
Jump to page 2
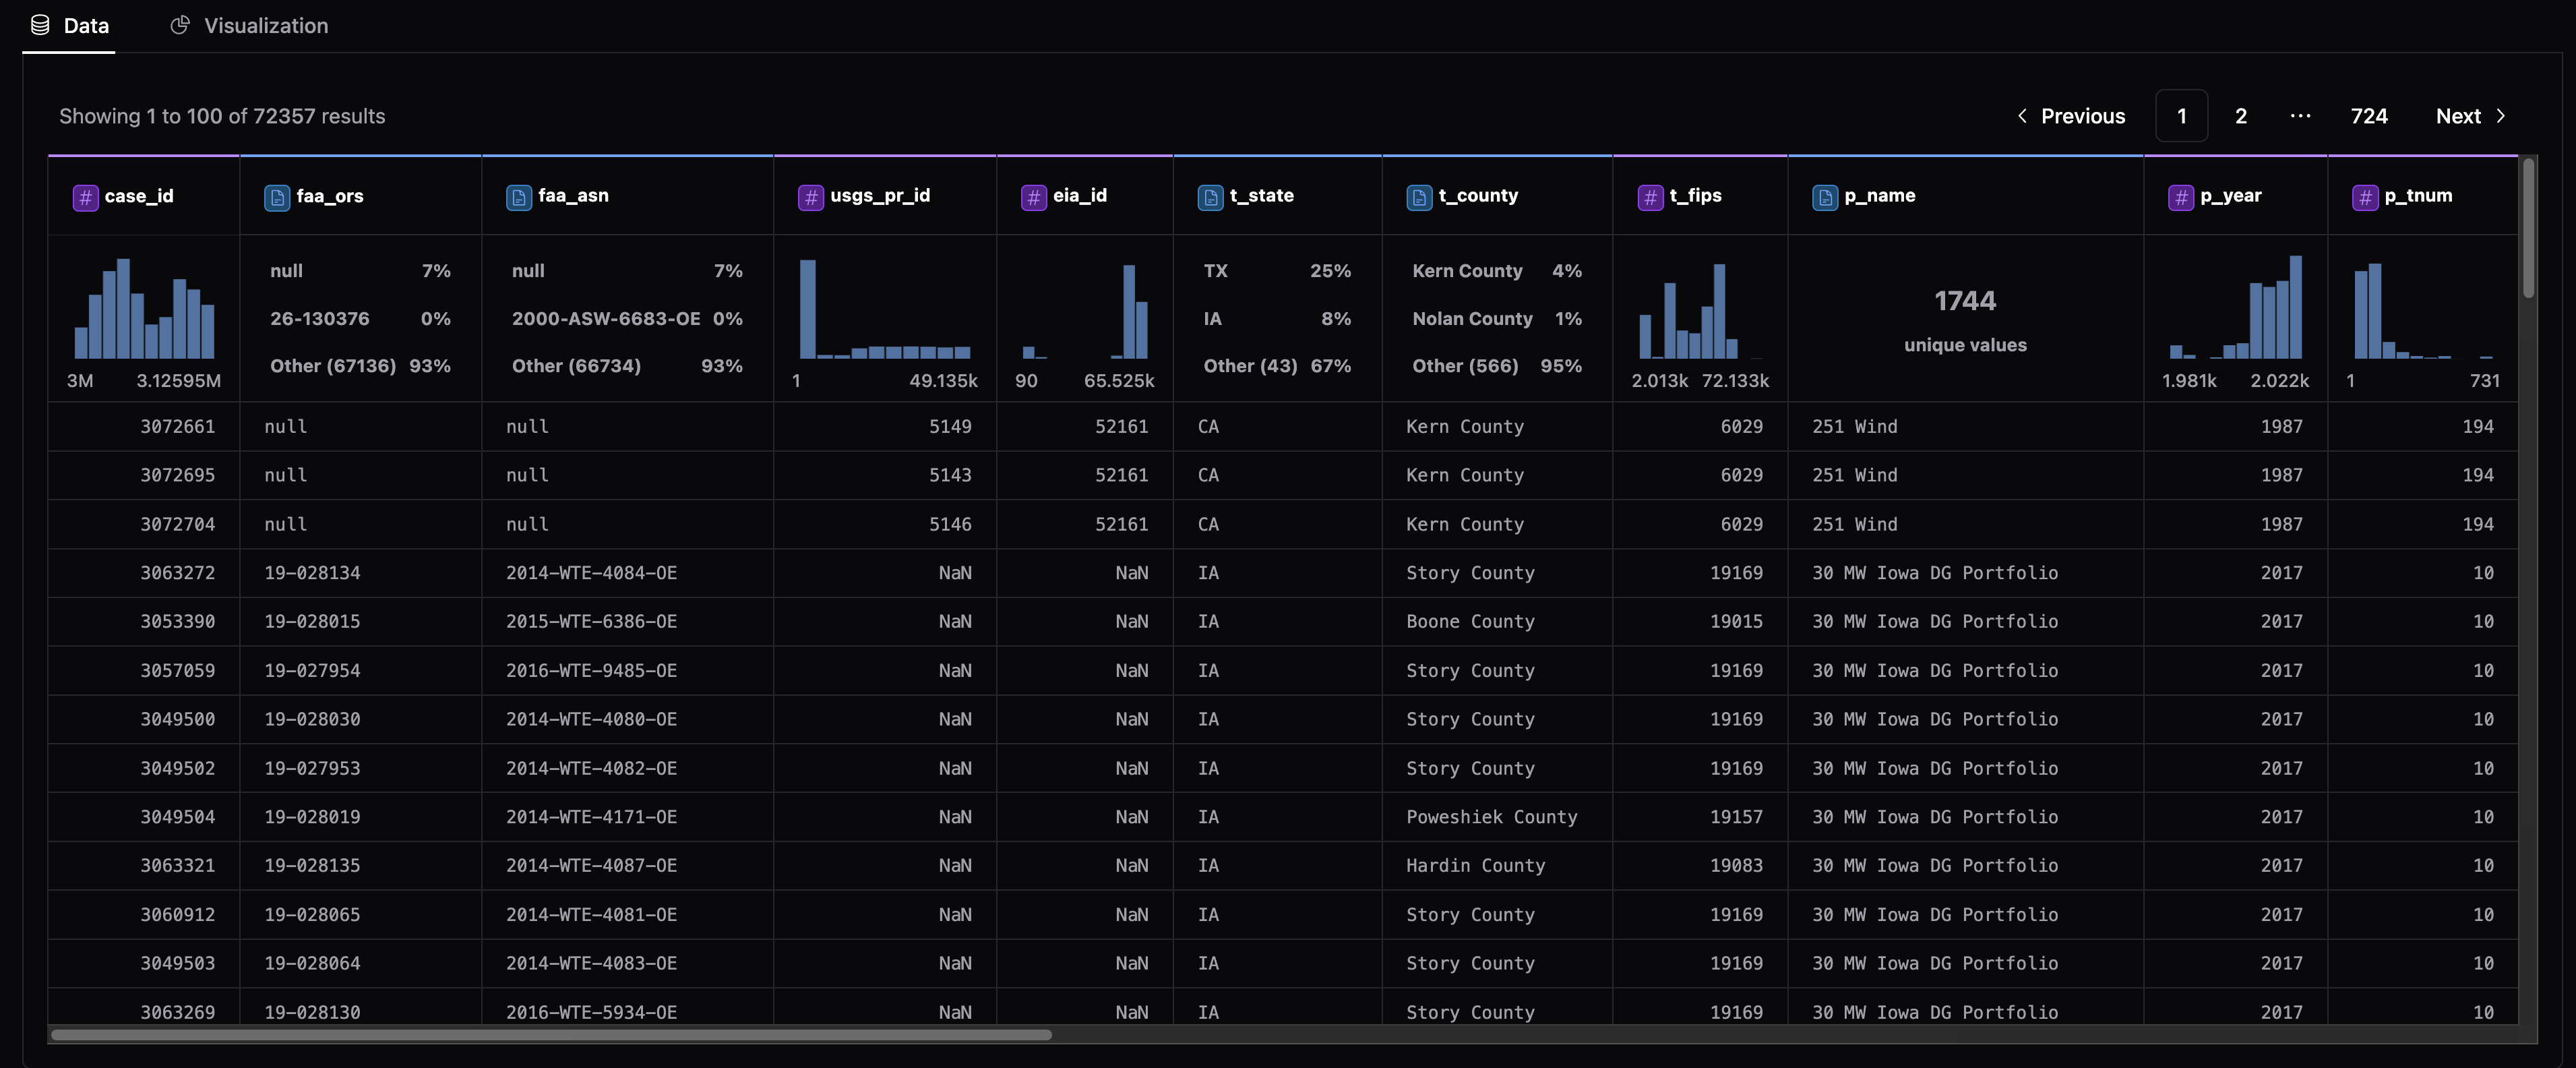point(2240,116)
